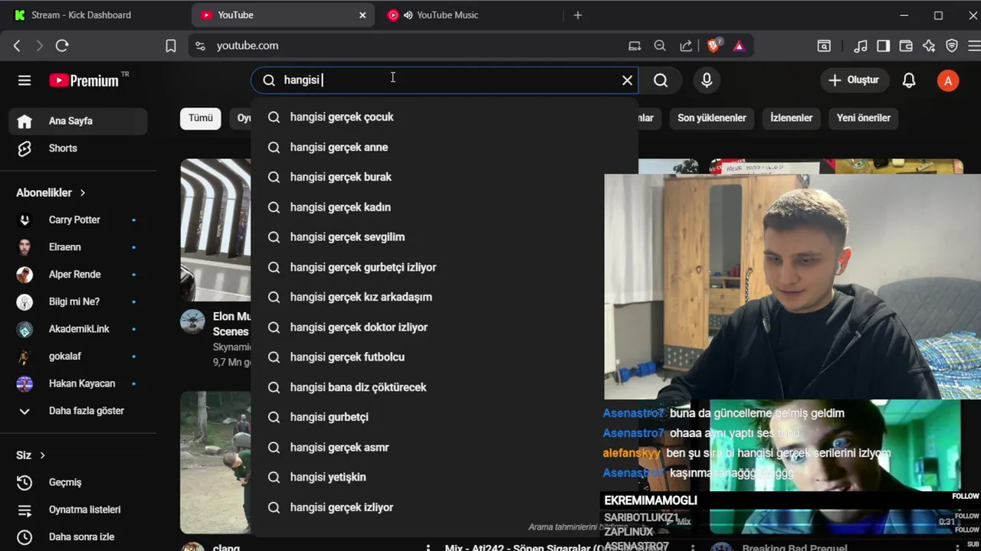Choose suggestion hangisi gerçek kadın
The width and height of the screenshot is (981, 551).
(x=445, y=207)
